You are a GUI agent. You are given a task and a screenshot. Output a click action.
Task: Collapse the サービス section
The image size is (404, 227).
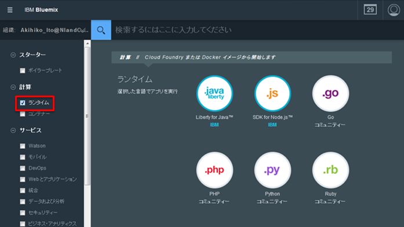(13, 130)
